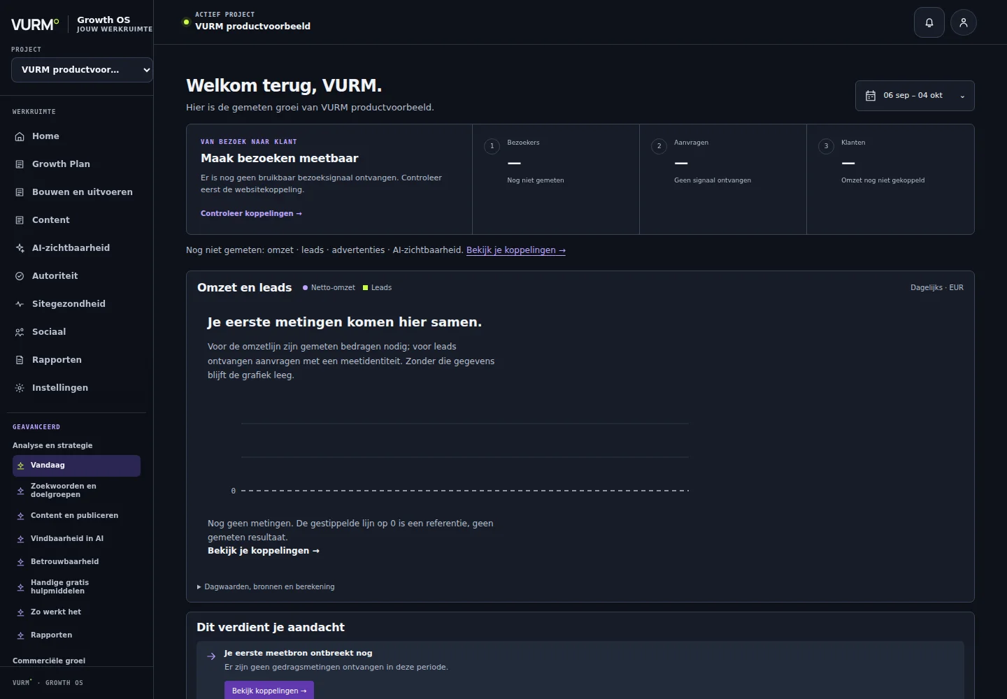Click the Bouwen en uitvoeren icon
This screenshot has width=1007, height=699.
tap(20, 192)
